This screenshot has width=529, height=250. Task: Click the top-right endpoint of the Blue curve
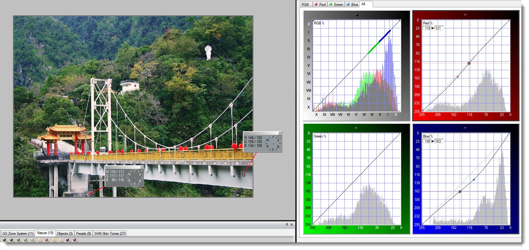509,134
